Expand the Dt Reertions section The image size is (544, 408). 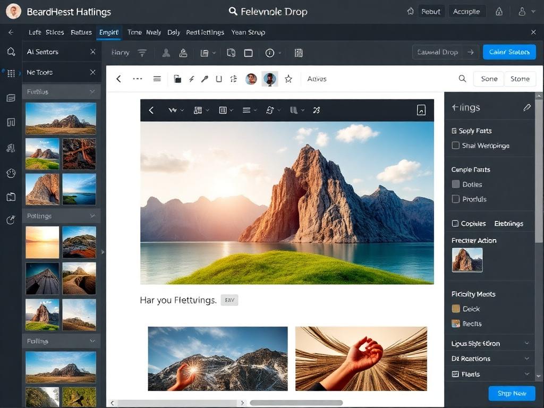tap(526, 359)
